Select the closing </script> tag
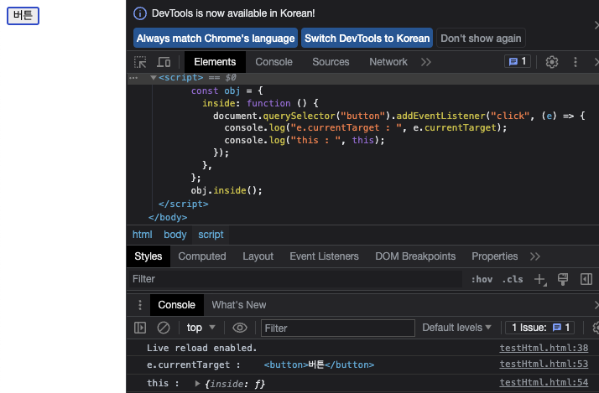The image size is (599, 393). click(x=184, y=204)
